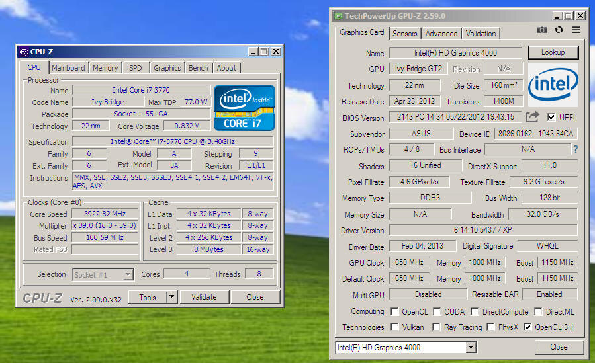595x363 pixels.
Task: Click the Close button in GPU-Z
Action: click(559, 347)
